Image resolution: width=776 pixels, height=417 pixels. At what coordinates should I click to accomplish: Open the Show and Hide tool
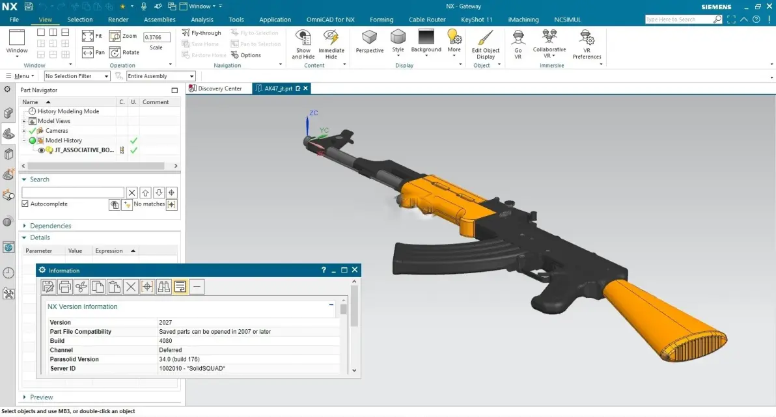coord(303,44)
